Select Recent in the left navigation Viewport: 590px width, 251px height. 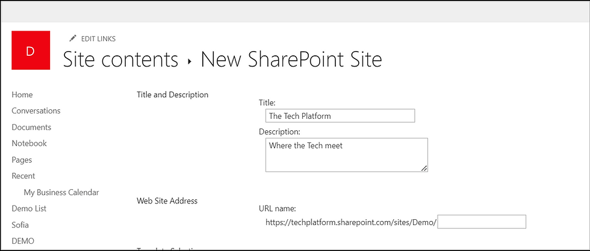click(x=23, y=176)
